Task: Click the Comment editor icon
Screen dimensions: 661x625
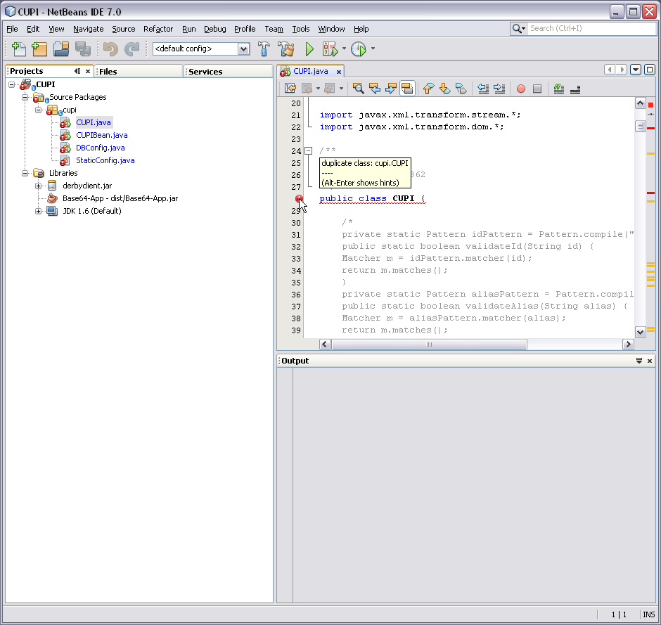Action: click(559, 89)
